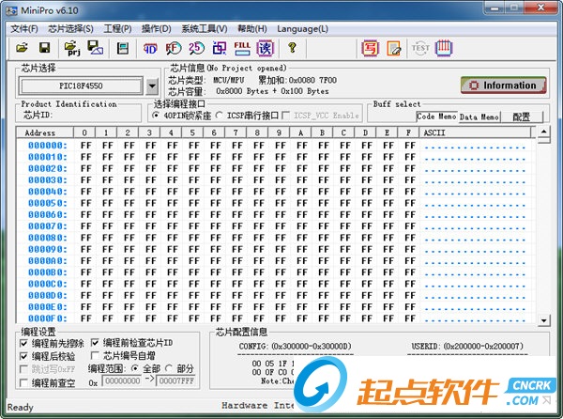Read the chip with the 读 icon
The image size is (563, 419).
(x=266, y=48)
